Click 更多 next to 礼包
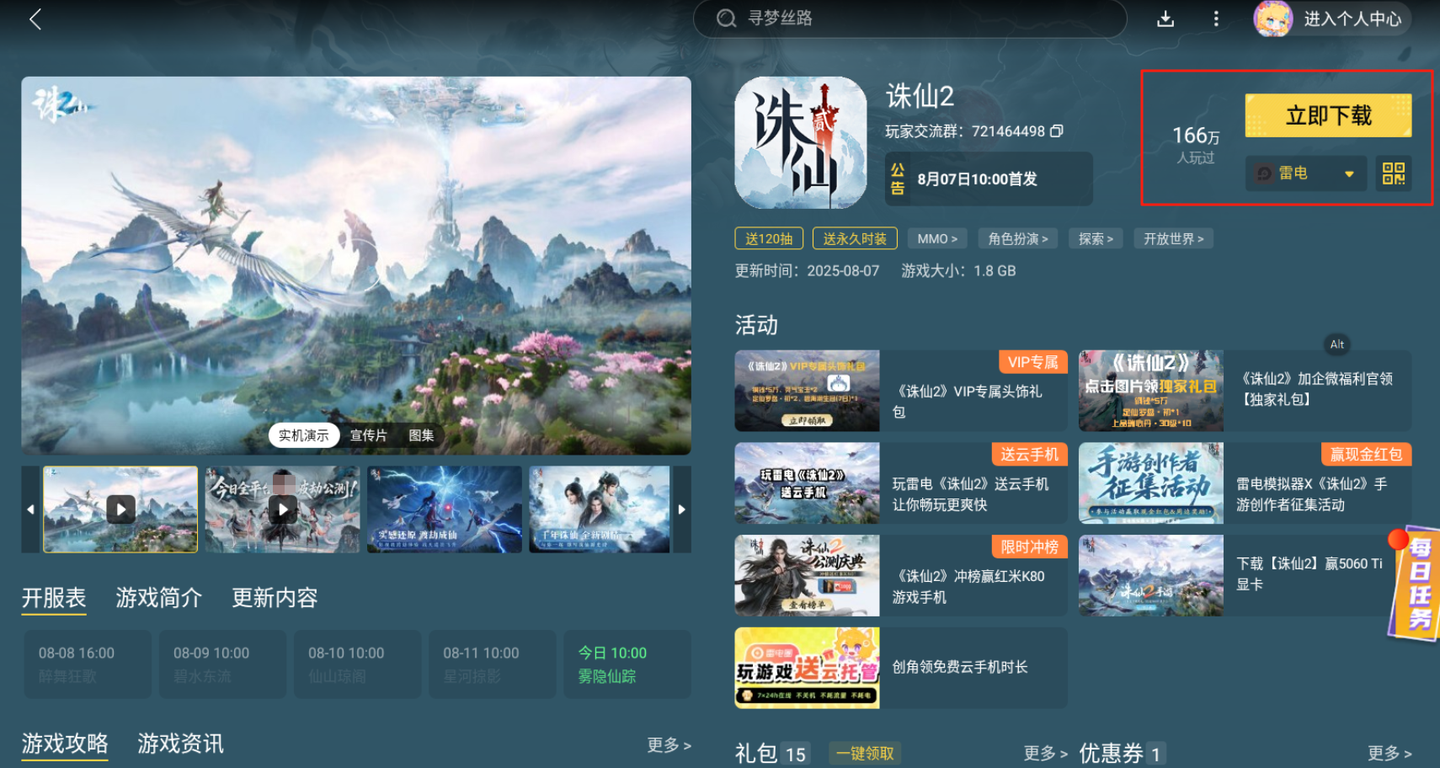The width and height of the screenshot is (1440, 768). (x=1045, y=753)
